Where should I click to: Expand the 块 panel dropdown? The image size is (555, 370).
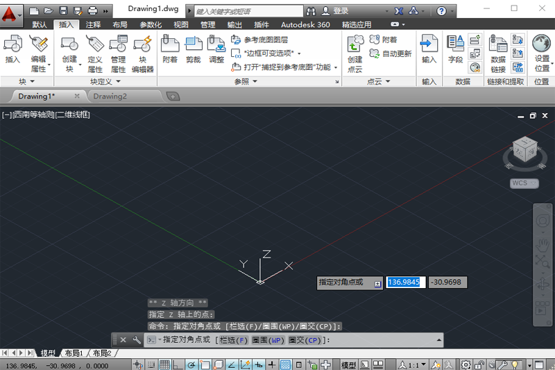[x=27, y=81]
